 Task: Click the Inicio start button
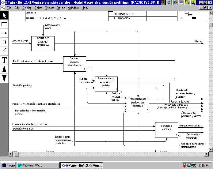8,165
